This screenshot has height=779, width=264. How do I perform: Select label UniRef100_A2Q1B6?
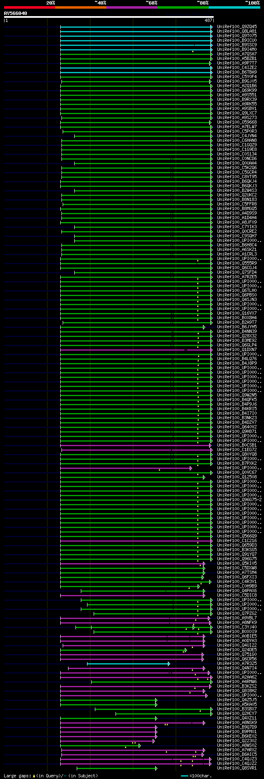[237, 86]
